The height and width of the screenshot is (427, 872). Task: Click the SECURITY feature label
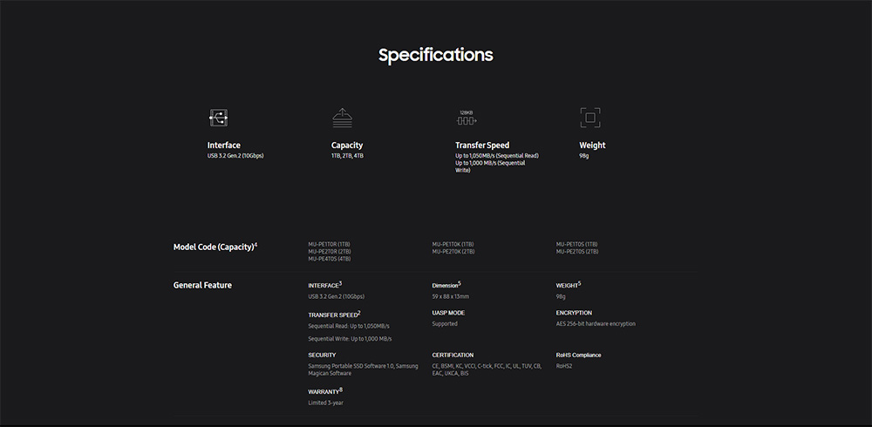coord(322,355)
